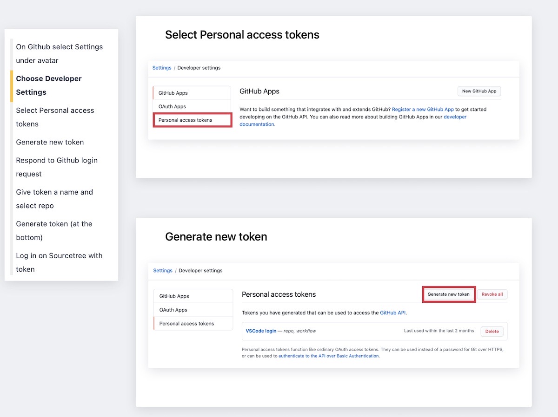The height and width of the screenshot is (417, 558).
Task: Click 'authenticate to the API over Basic Authentication' link
Action: (x=329, y=356)
